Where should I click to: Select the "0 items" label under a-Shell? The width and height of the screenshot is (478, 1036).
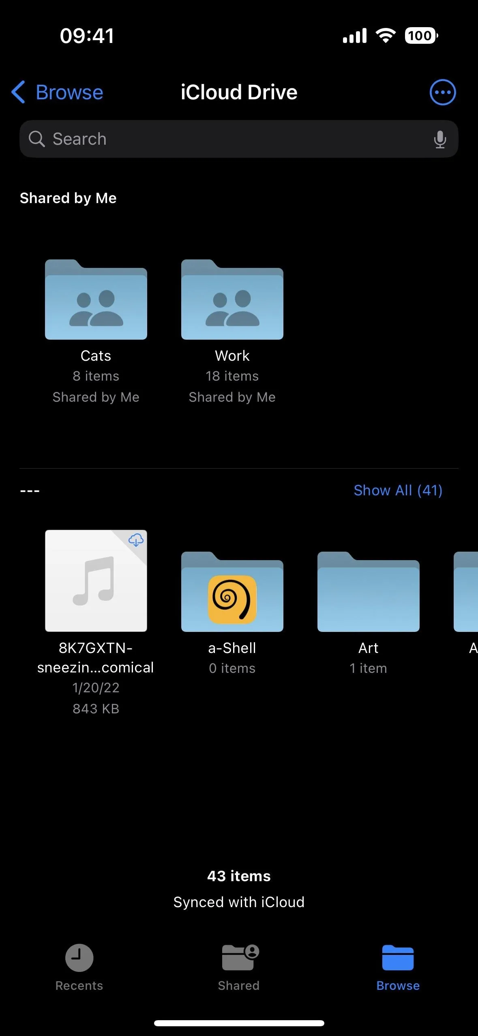coord(232,668)
